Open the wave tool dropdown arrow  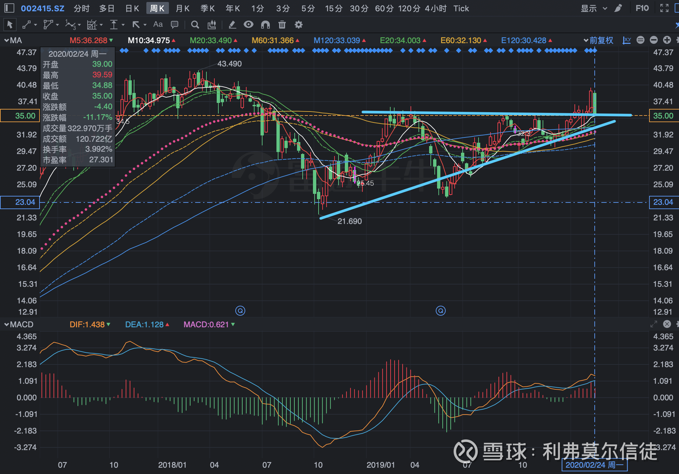(x=79, y=25)
